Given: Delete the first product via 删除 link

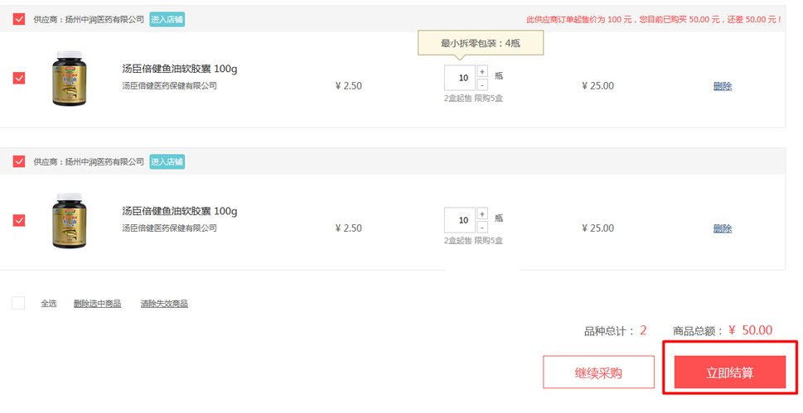Looking at the screenshot, I should click(x=722, y=86).
